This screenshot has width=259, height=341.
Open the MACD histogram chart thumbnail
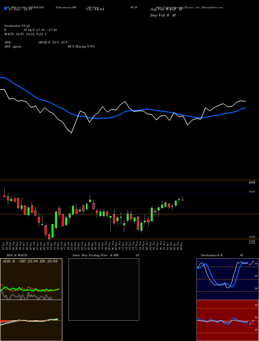pyautogui.click(x=31, y=320)
